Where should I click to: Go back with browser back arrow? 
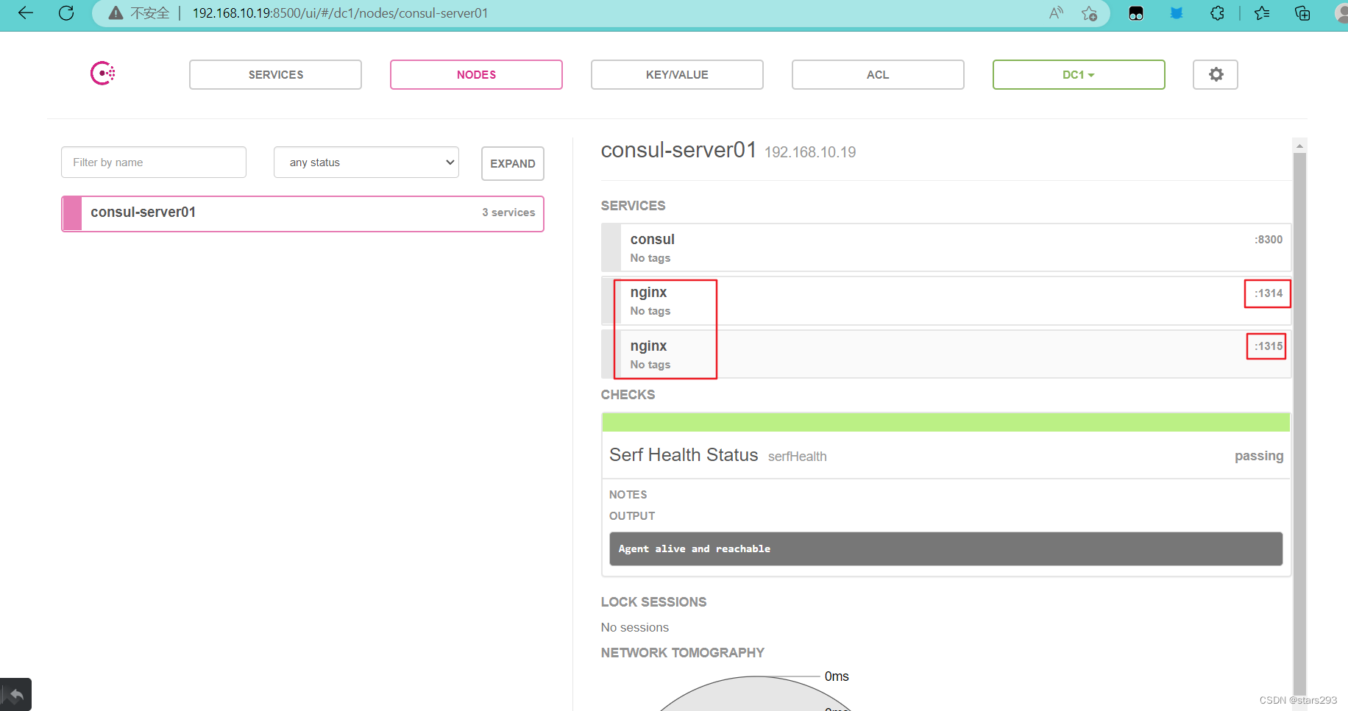coord(26,12)
